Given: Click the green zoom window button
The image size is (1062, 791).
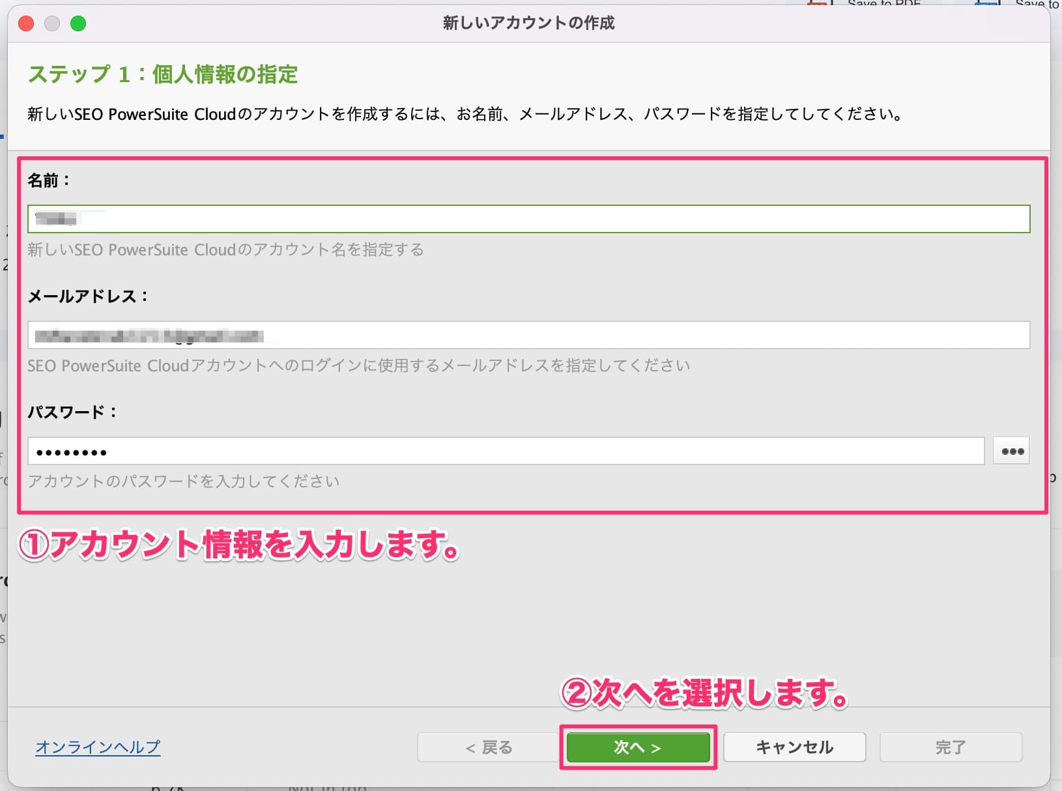Looking at the screenshot, I should tap(78, 23).
